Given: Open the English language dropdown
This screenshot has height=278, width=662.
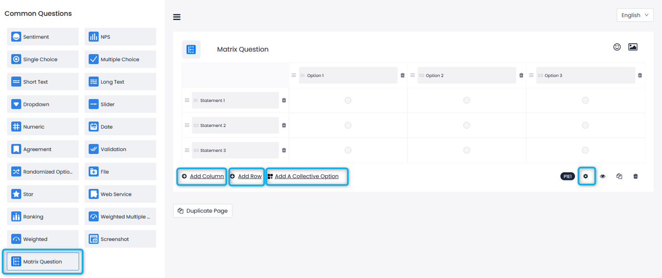Looking at the screenshot, I should point(635,15).
